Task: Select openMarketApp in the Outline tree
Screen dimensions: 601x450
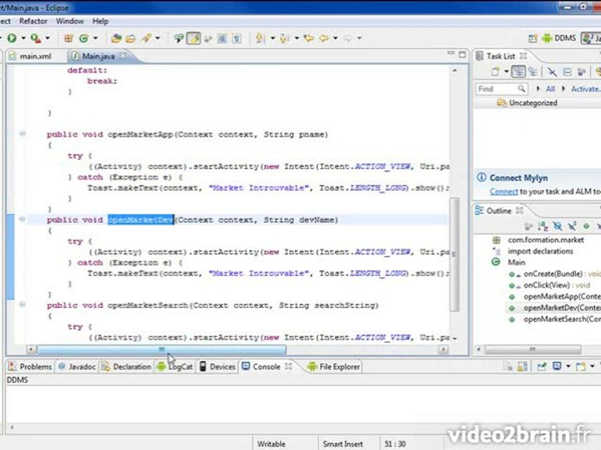Action: 562,296
